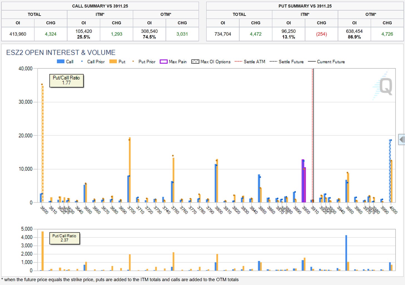Select the CALL SUMMARY VS 3911.25 header
The height and width of the screenshot is (285, 405).
pos(100,6)
